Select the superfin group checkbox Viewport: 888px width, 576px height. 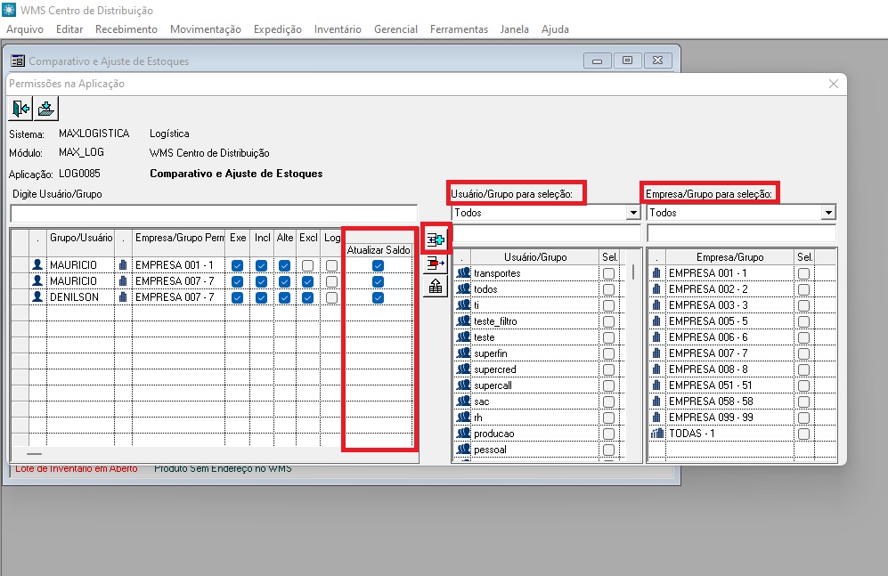pos(608,353)
